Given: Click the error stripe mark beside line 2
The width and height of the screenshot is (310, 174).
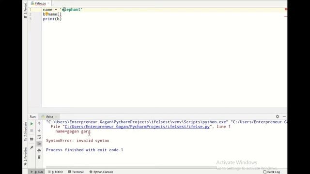Looking at the screenshot, I should 286,16.
